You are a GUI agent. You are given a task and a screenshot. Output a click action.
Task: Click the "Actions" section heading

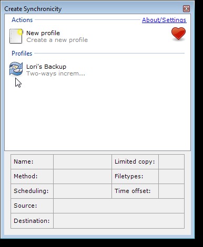(x=22, y=20)
